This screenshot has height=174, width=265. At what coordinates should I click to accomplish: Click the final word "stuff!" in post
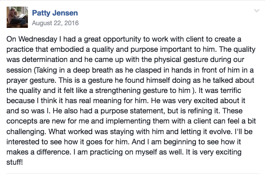tap(15, 162)
